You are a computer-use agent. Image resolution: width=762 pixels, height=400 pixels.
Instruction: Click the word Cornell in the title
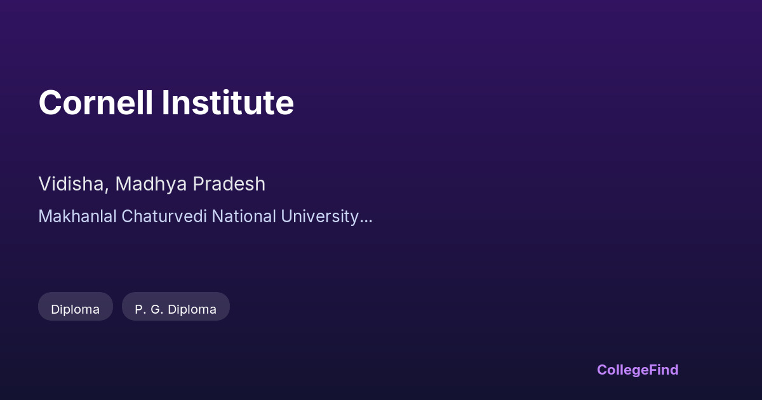[x=96, y=103]
